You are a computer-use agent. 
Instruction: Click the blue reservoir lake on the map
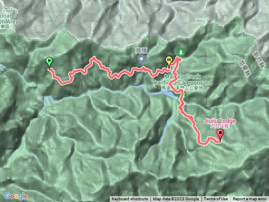167,94
